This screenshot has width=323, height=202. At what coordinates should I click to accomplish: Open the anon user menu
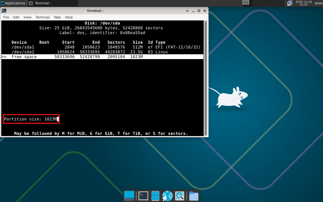tap(318, 3)
